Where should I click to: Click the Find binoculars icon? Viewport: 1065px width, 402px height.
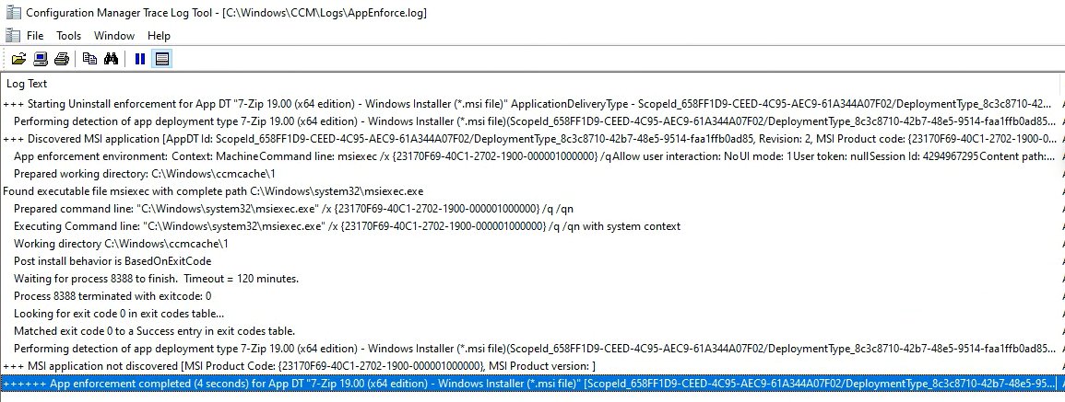[112, 59]
